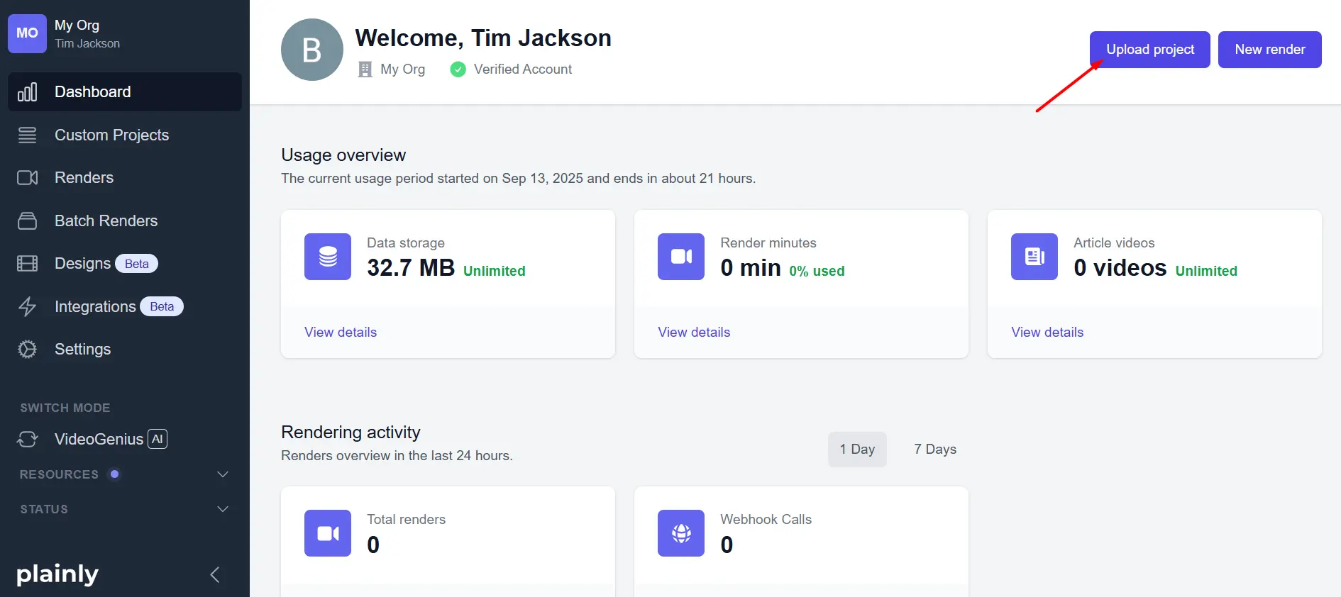The height and width of the screenshot is (597, 1341).
Task: Click the Data storage database icon
Action: click(328, 257)
